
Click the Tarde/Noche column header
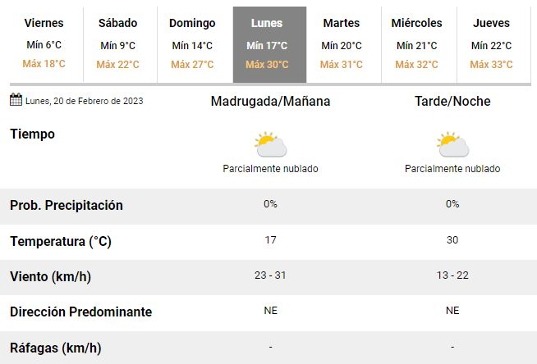pyautogui.click(x=452, y=102)
